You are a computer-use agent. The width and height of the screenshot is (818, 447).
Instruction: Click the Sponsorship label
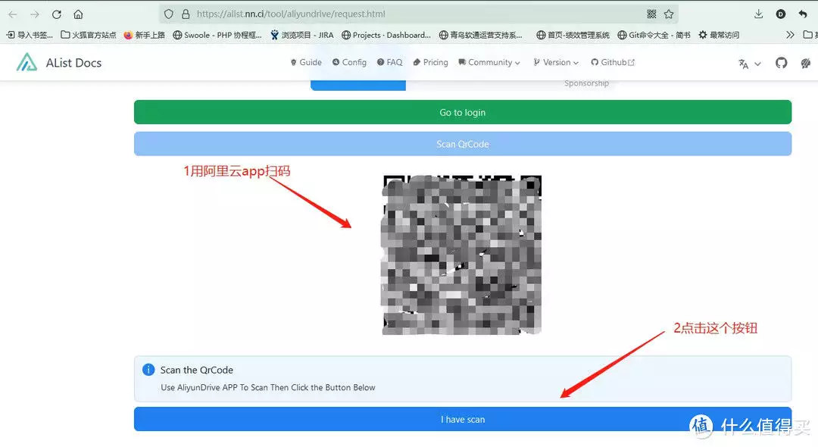click(586, 83)
